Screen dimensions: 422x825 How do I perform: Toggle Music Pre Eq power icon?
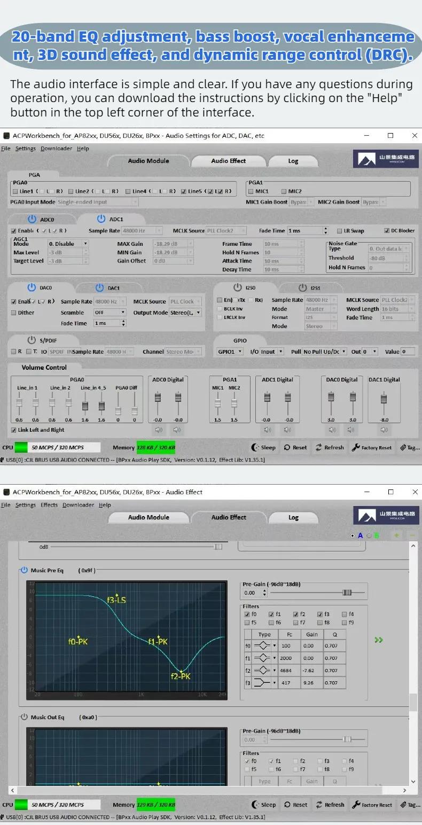point(24,570)
